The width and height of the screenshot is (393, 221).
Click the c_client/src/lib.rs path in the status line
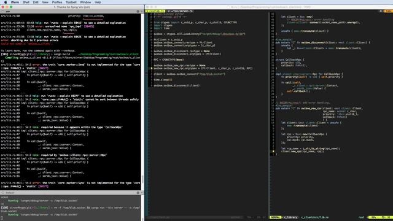[x=315, y=217]
